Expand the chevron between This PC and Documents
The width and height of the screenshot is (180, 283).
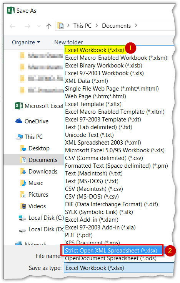point(97,25)
